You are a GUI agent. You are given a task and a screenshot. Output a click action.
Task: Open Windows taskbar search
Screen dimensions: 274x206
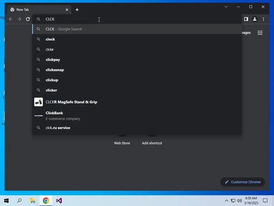point(19,201)
